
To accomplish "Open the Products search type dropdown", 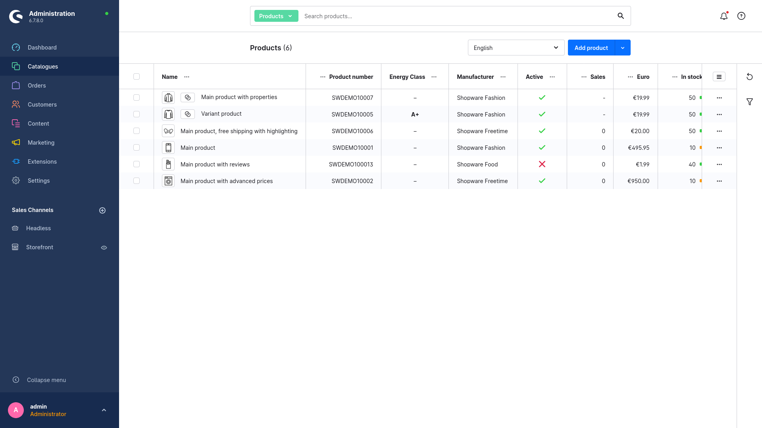I will [276, 16].
